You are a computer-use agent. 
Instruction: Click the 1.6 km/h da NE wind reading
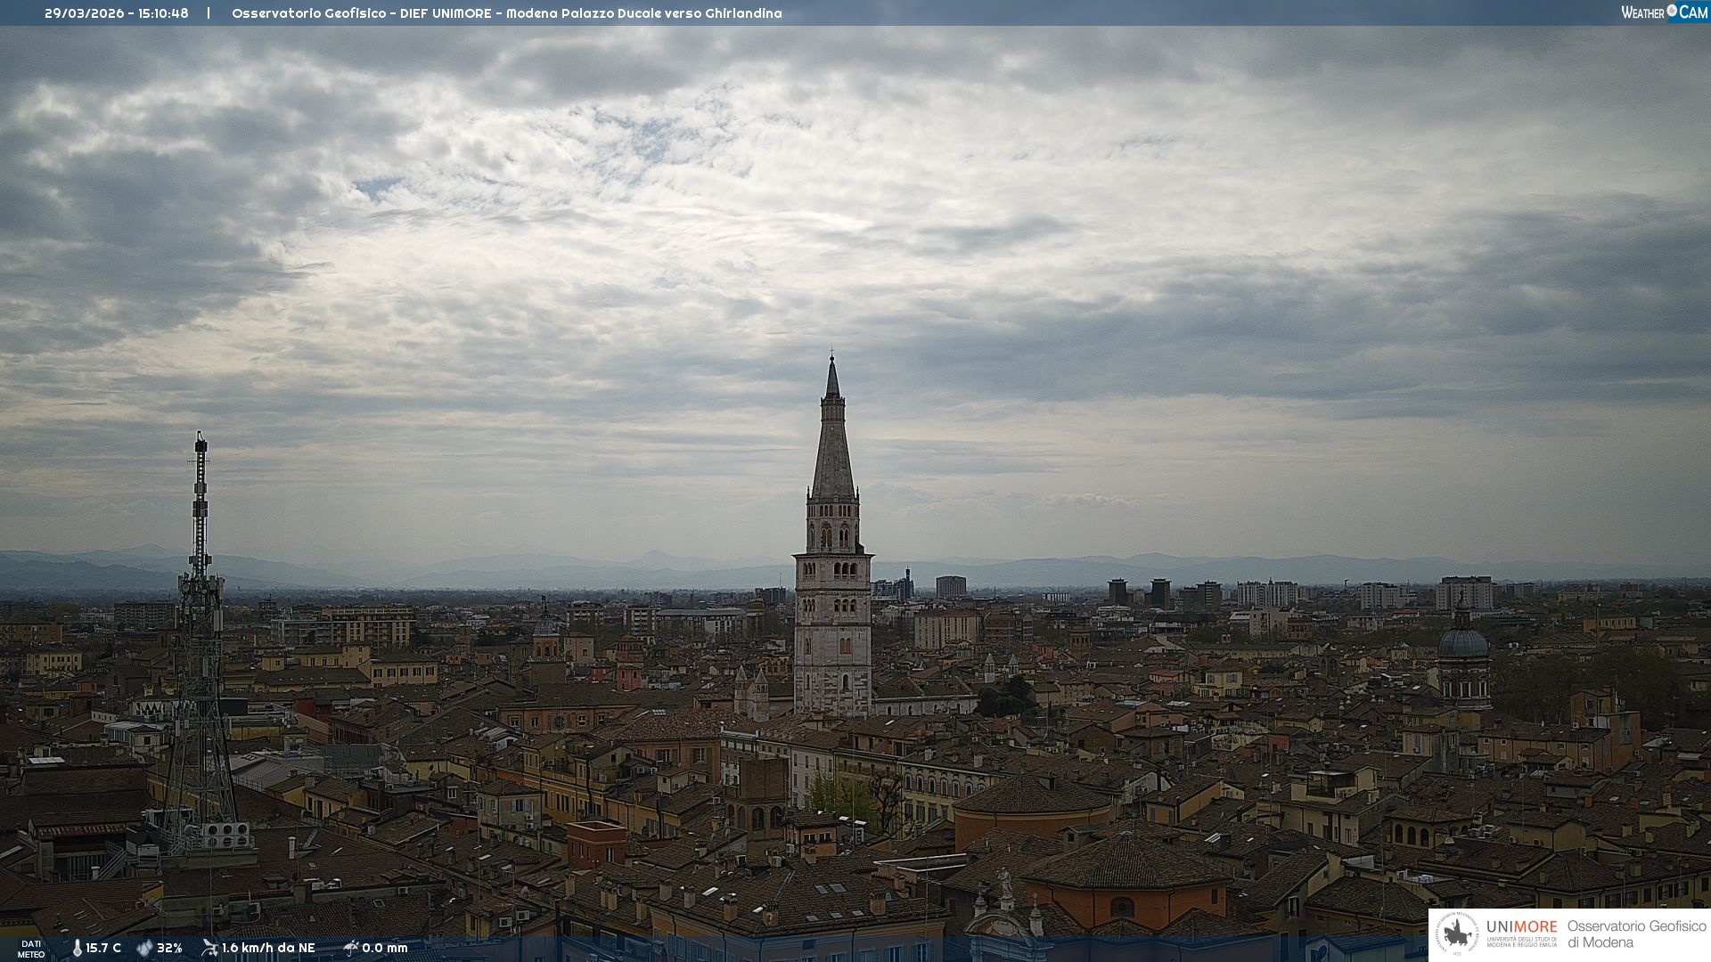(268, 948)
